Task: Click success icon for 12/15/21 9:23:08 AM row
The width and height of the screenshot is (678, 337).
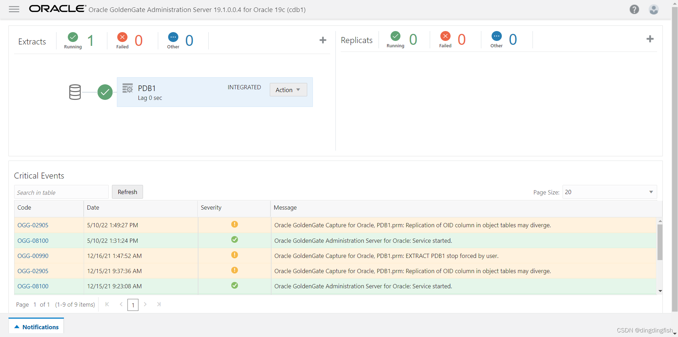Action: click(x=234, y=285)
